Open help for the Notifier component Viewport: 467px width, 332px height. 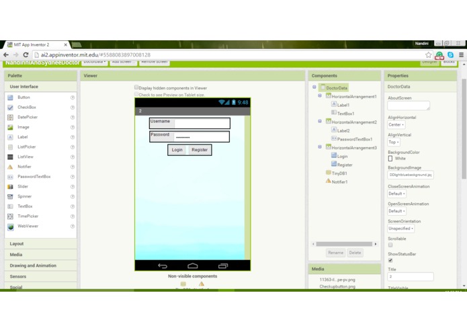click(73, 167)
